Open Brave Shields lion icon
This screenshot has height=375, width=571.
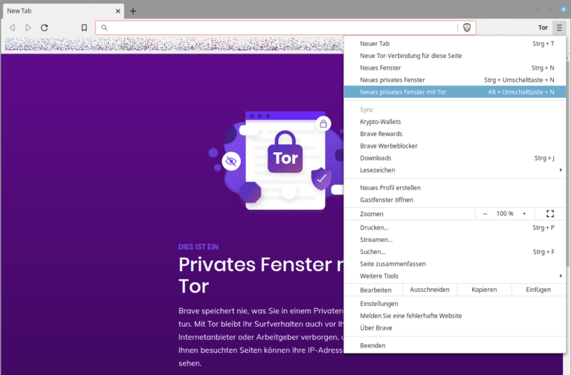tap(467, 27)
